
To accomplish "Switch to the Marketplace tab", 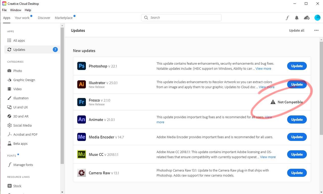I will pyautogui.click(x=64, y=18).
